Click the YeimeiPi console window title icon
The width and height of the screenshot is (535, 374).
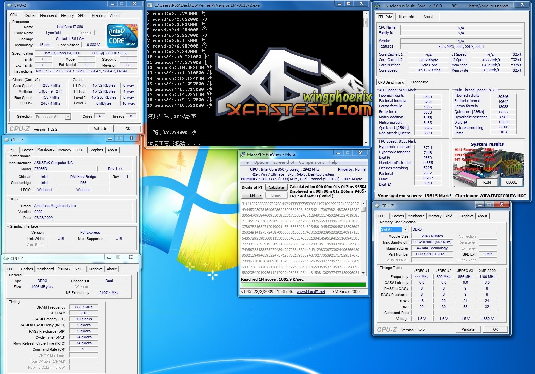(150, 5)
